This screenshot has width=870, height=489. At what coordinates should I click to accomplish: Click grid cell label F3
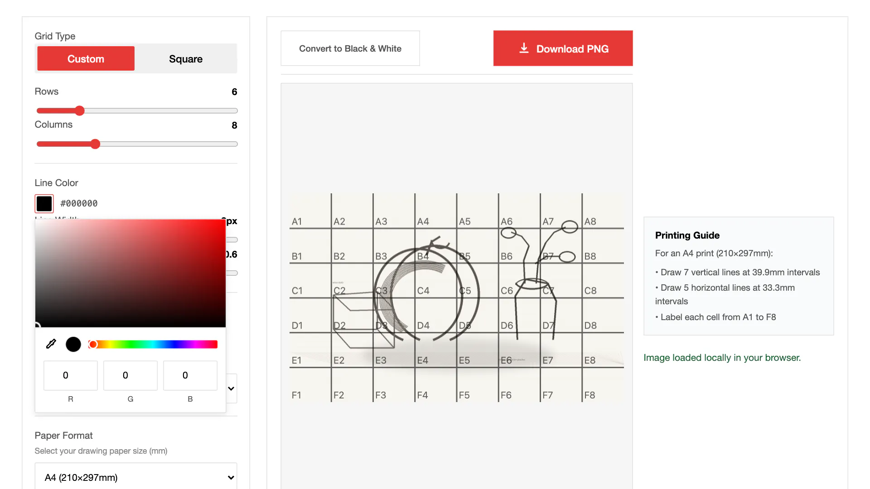pyautogui.click(x=381, y=395)
